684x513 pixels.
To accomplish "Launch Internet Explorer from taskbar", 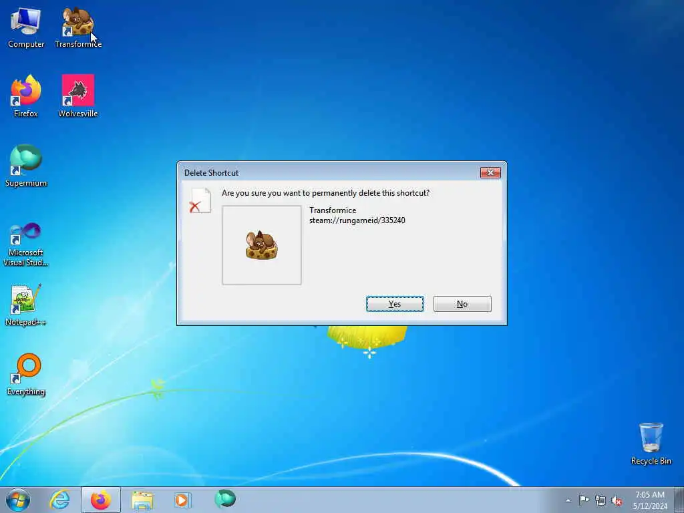I will 59,500.
